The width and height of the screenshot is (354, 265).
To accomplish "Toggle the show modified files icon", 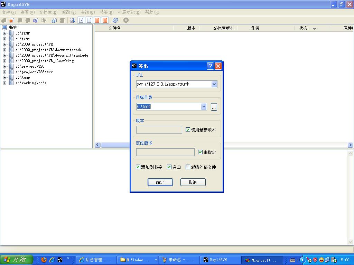I will (97, 20).
